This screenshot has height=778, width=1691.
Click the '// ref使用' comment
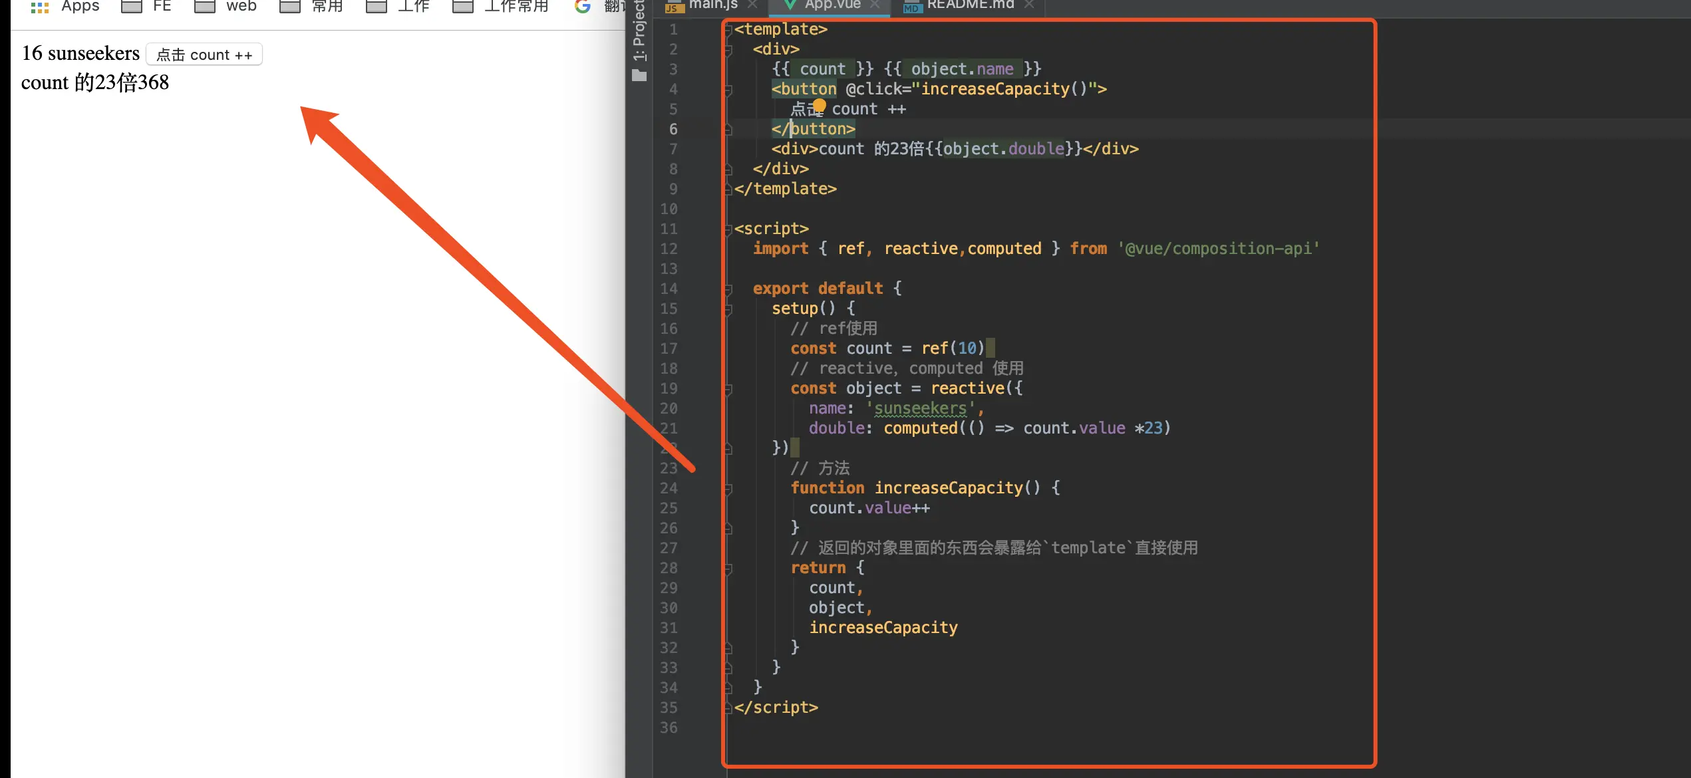click(834, 328)
